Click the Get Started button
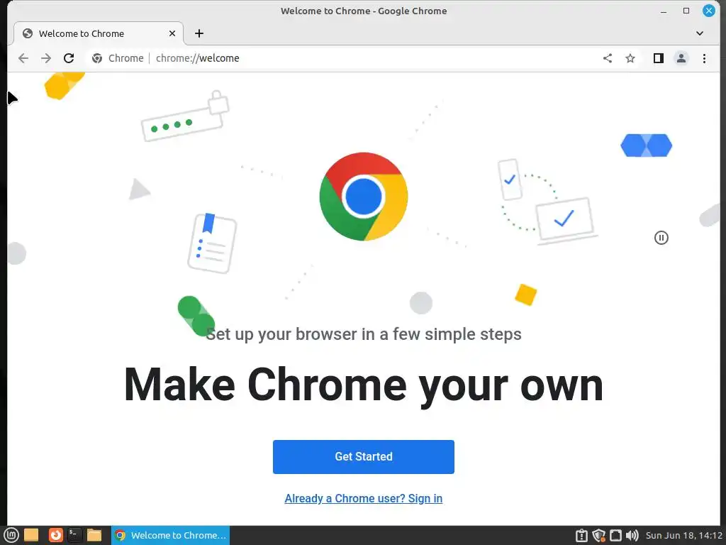Viewport: 726px width, 545px height. (364, 456)
